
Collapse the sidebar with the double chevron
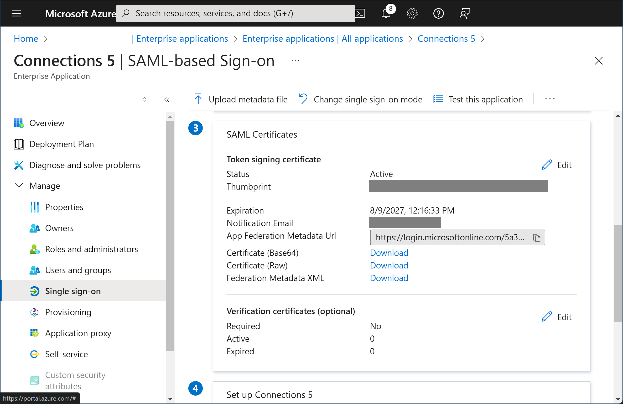167,100
